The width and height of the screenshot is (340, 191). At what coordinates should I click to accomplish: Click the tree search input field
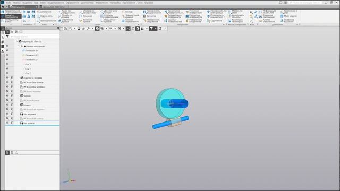pos(34,37)
